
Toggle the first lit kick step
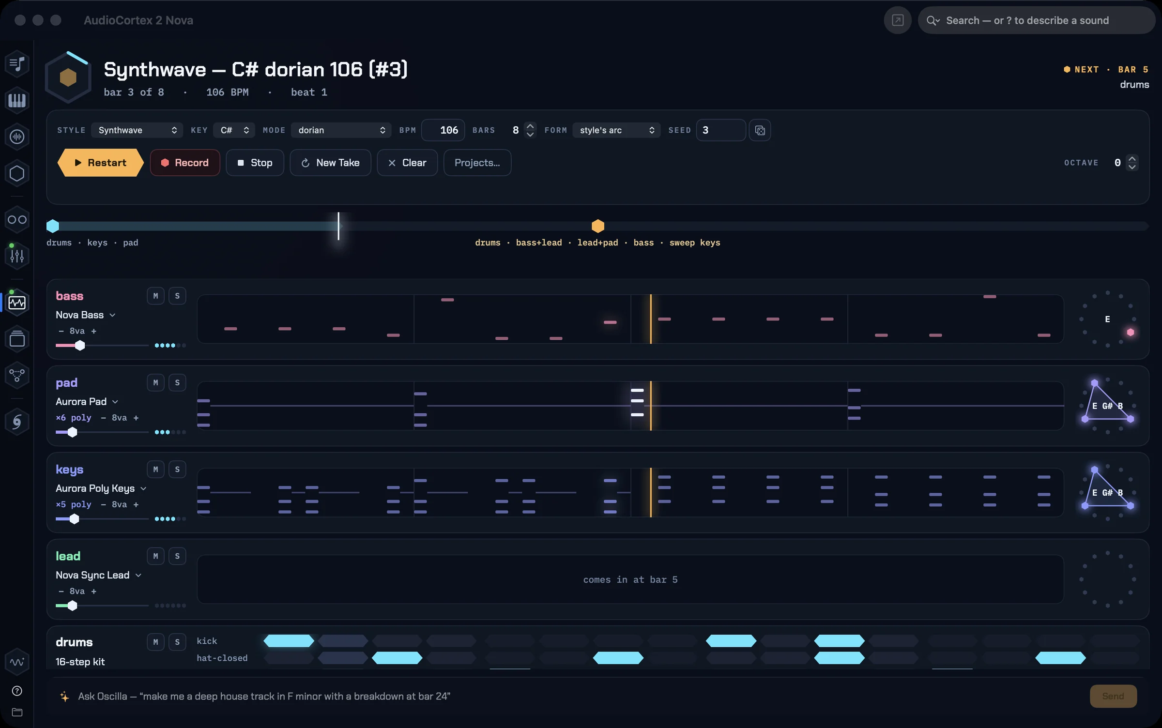(x=289, y=641)
